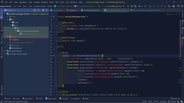Open the Commit tool window

tap(2, 39)
